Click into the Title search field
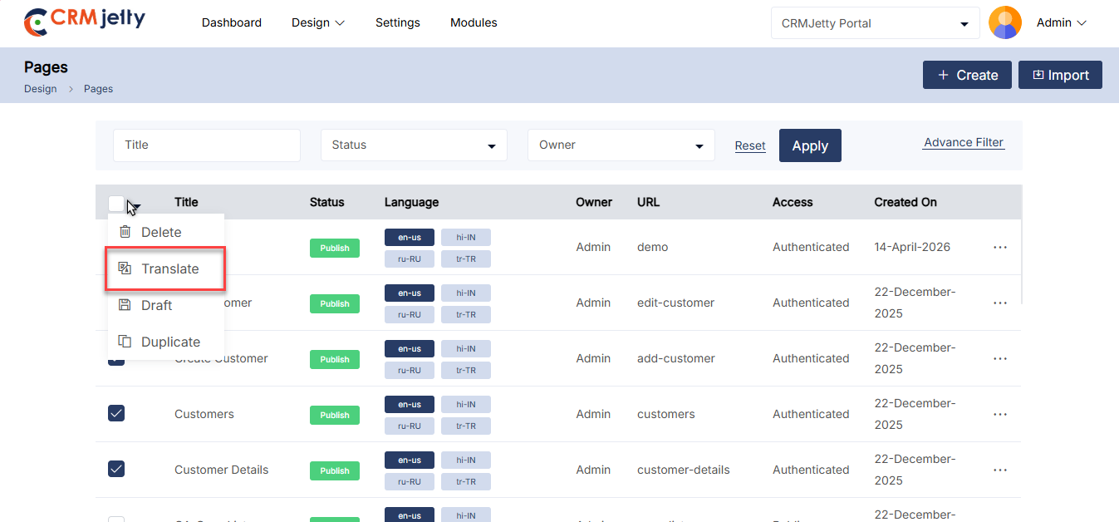Screen dimensions: 1119x522 click(x=207, y=145)
